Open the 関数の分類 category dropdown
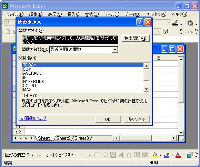This screenshot has height=167, width=200. (x=115, y=50)
